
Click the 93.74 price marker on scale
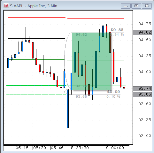click(x=142, y=88)
